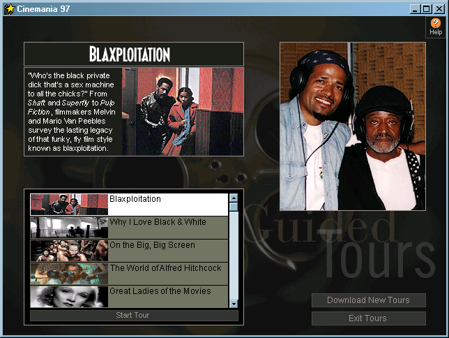The width and height of the screenshot is (449, 338).
Task: Click the Exit Tours button
Action: 369,318
